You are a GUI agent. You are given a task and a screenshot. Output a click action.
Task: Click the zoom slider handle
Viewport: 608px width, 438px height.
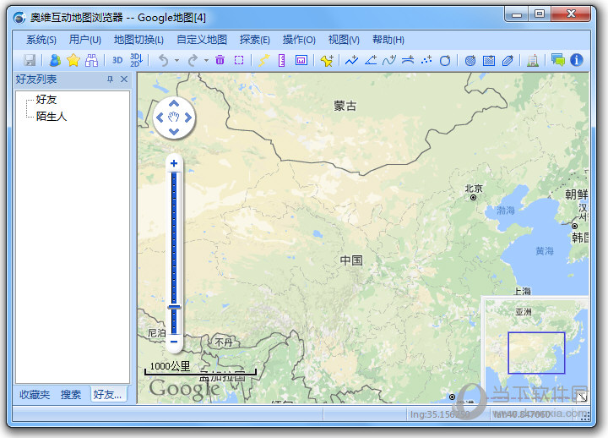point(174,307)
